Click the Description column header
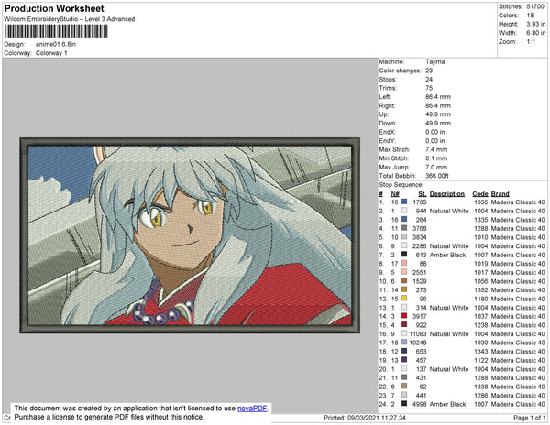Viewport: 550px width, 425px height. 447,194
